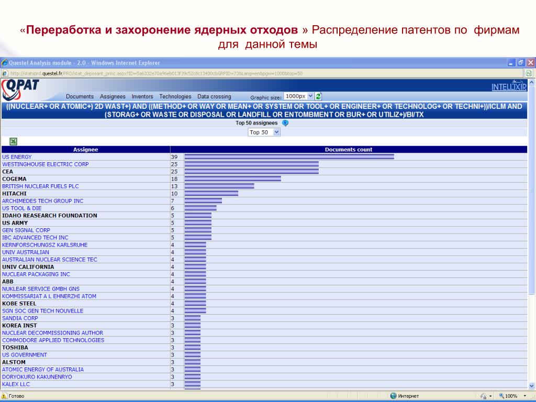
Task: Open KALEX LLC link
Action: pyautogui.click(x=16, y=384)
